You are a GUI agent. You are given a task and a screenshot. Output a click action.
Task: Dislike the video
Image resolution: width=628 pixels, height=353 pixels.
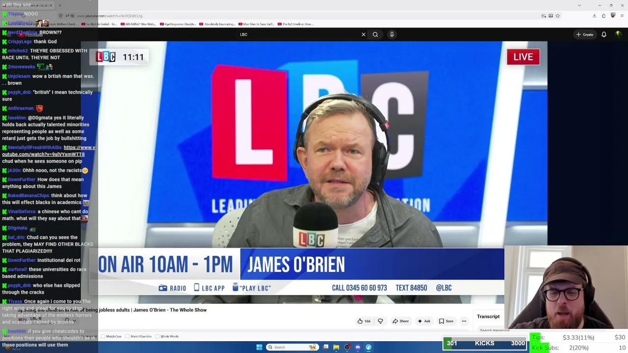[380, 321]
